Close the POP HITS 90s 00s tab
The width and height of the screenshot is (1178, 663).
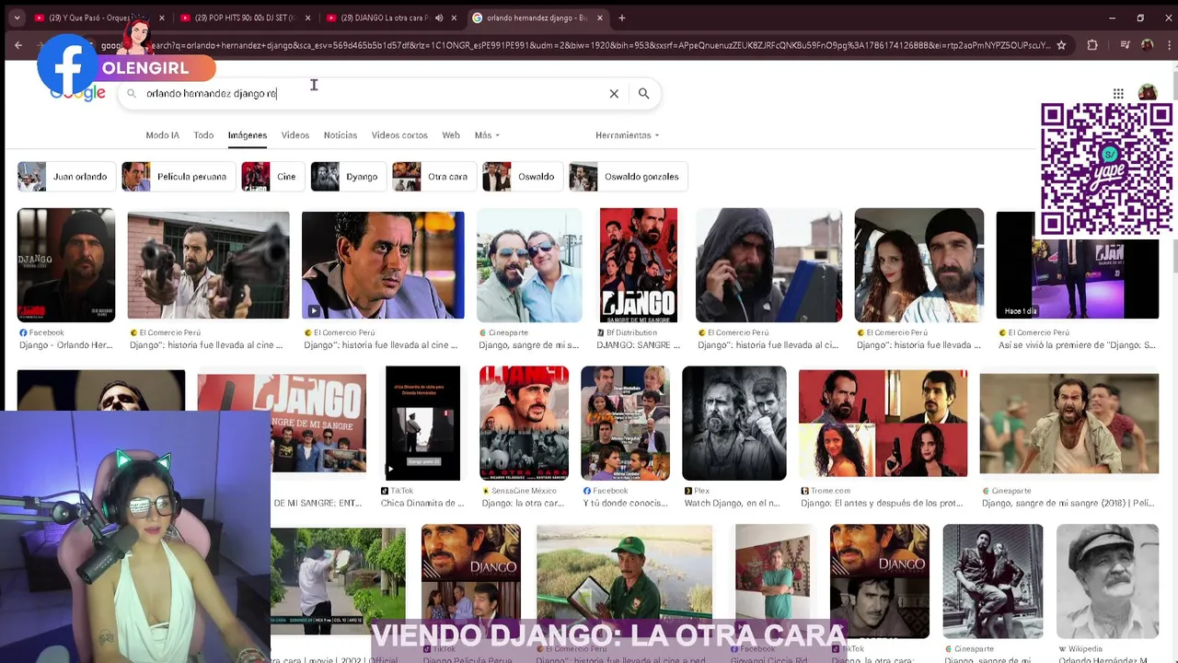(x=307, y=17)
